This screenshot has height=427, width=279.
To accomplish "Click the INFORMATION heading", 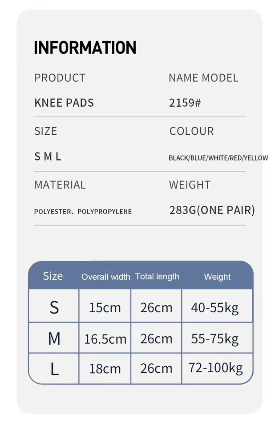I will point(85,48).
